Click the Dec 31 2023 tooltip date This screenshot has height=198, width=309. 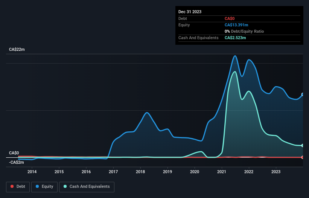click(x=190, y=12)
